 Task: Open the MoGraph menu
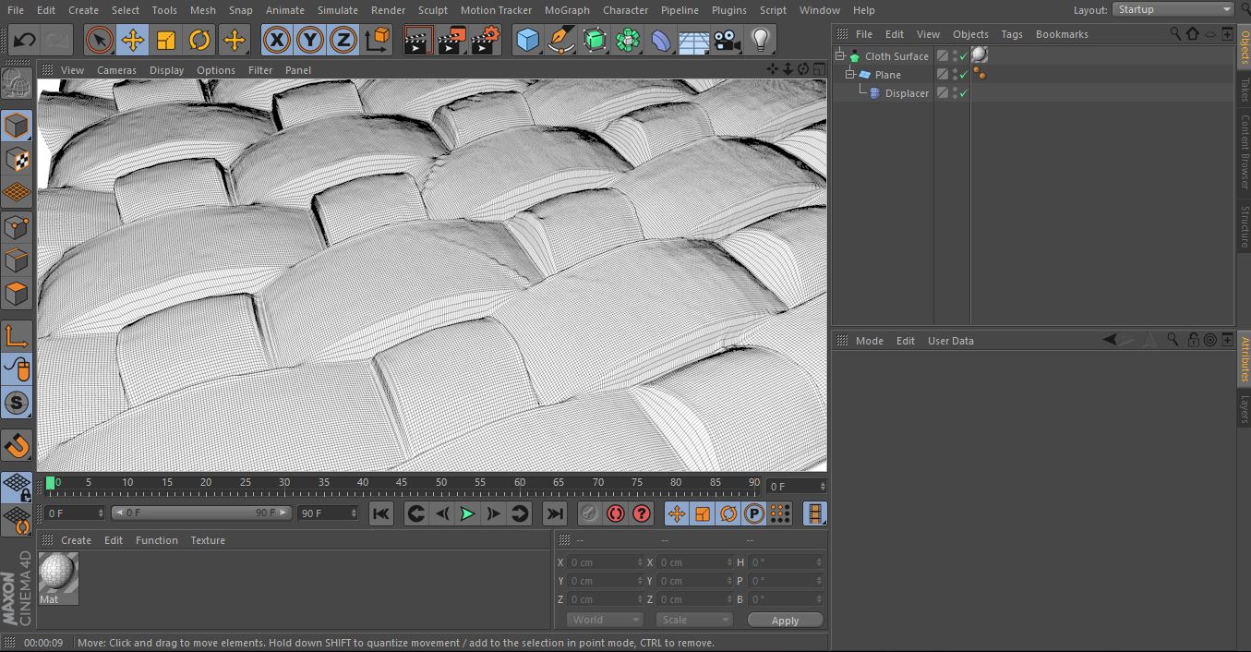point(566,10)
